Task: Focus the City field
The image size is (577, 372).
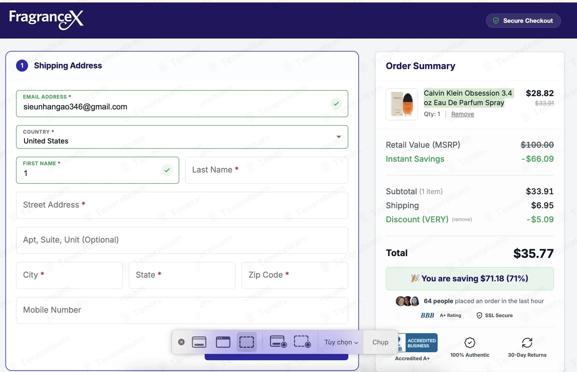Action: click(x=69, y=275)
